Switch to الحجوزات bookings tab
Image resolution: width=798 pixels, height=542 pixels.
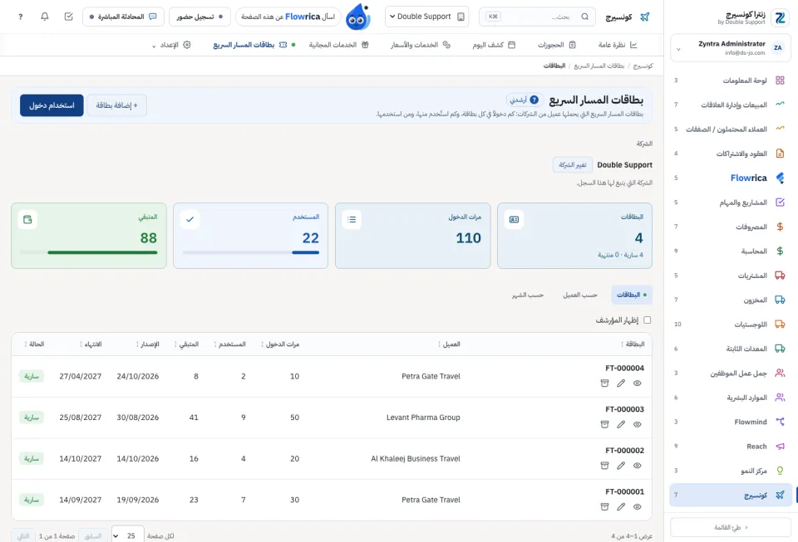556,45
